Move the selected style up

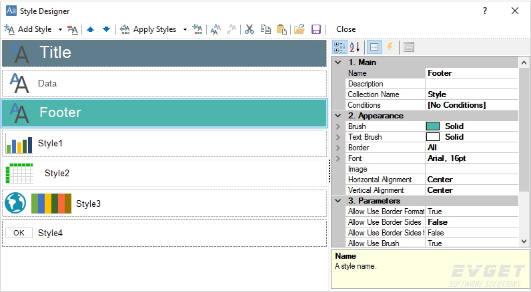point(91,29)
